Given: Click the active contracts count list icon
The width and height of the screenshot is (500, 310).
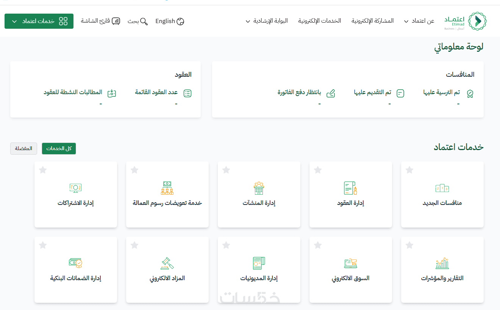Looking at the screenshot, I should click(187, 93).
